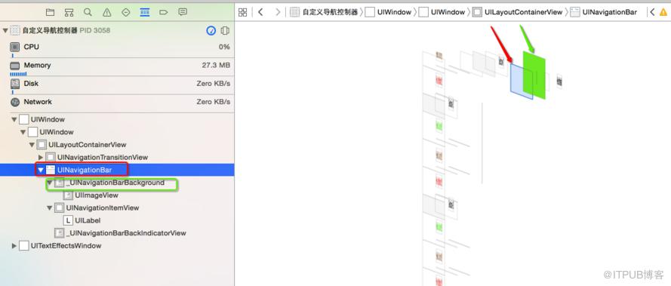Expand UITextEffectsWindow disclosure triangle
This screenshot has height=286, width=671.
pos(14,246)
